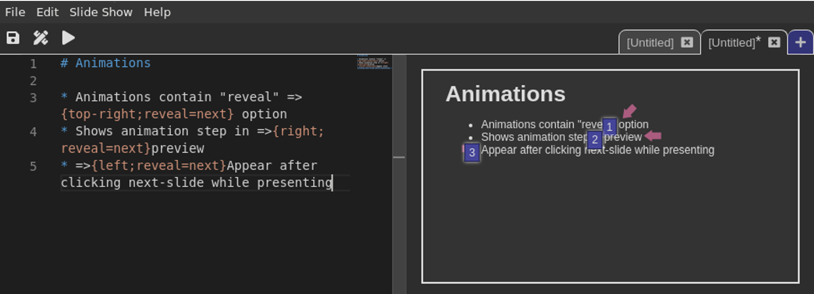Open the Slide Show menu
The image size is (814, 294).
101,12
